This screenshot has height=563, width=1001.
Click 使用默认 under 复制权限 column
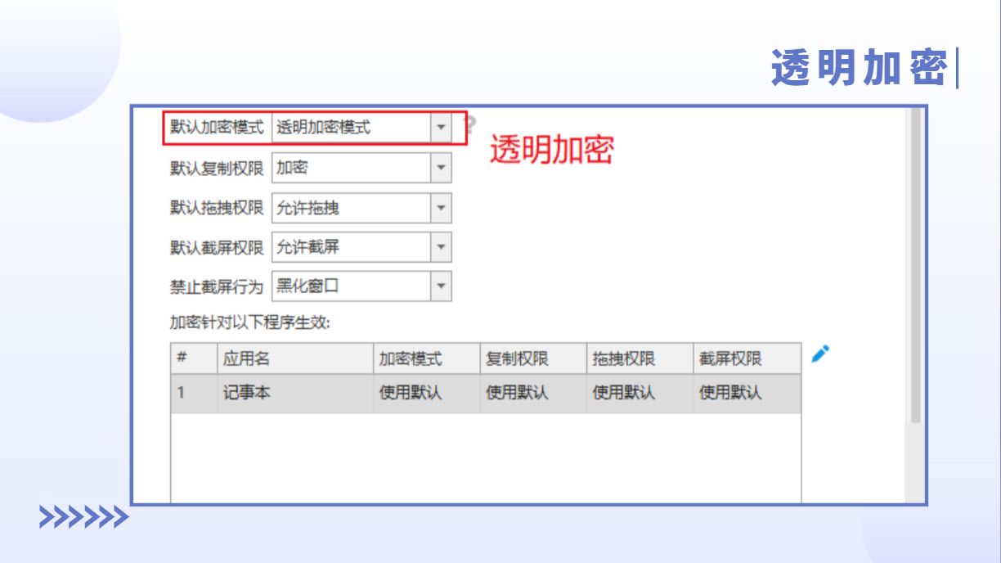tap(533, 393)
